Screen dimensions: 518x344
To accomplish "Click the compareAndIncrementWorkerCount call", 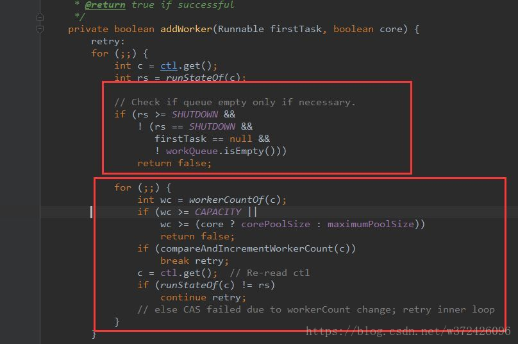I will point(247,248).
